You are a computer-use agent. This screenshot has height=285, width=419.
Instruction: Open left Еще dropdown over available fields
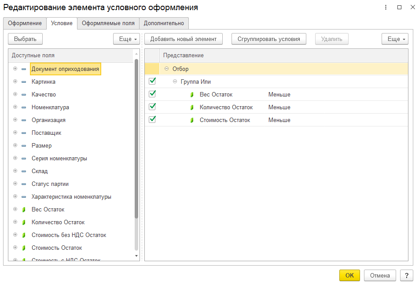tap(127, 39)
